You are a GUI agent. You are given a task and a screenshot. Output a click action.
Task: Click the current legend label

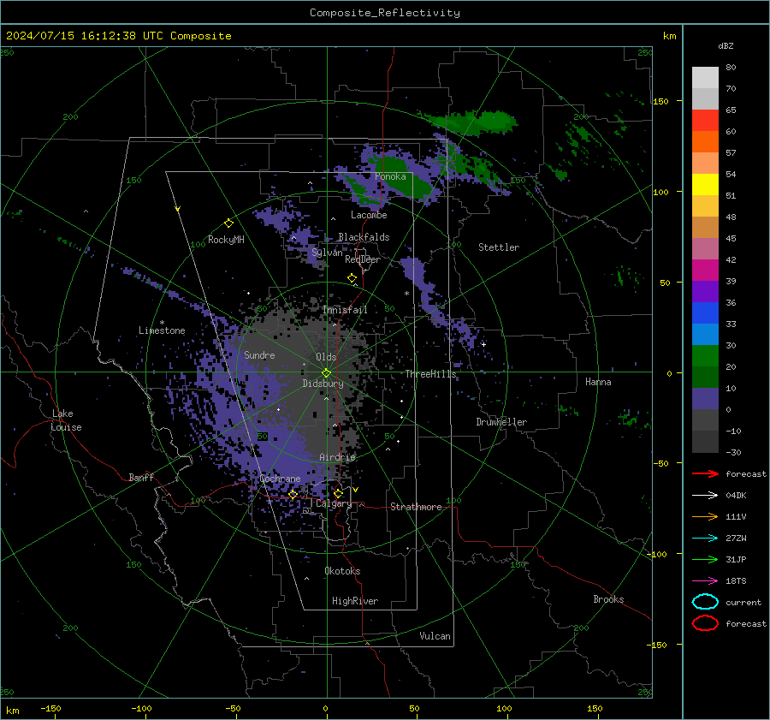(x=743, y=602)
